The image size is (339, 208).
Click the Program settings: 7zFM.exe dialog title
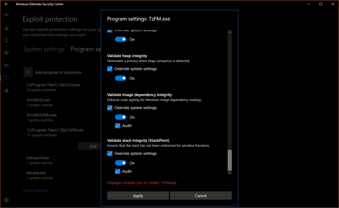pyautogui.click(x=139, y=19)
